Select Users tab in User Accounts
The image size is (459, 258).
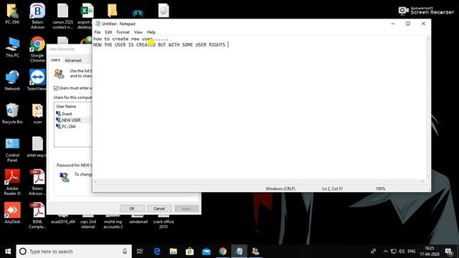click(55, 60)
